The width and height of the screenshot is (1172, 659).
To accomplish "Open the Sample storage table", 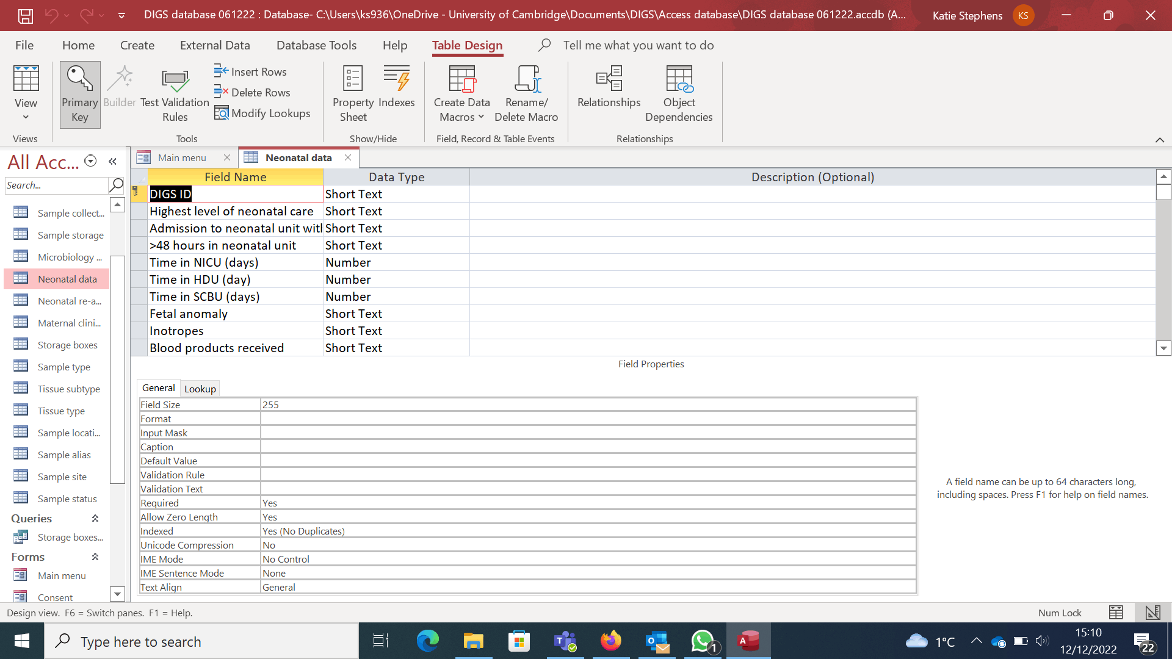I will (x=70, y=235).
